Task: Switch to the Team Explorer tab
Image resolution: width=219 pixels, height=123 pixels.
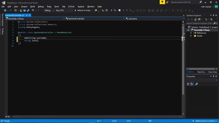Action: 202,72
